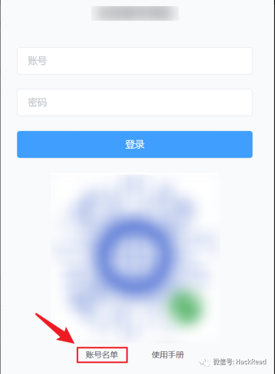Click the blurred title banner at top
Image resolution: width=275 pixels, height=374 pixels.
[x=135, y=13]
